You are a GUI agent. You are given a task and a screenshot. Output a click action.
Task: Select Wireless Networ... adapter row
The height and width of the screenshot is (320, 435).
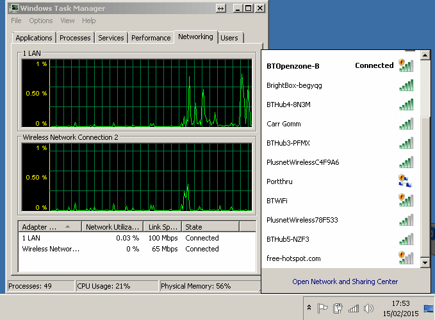point(137,249)
